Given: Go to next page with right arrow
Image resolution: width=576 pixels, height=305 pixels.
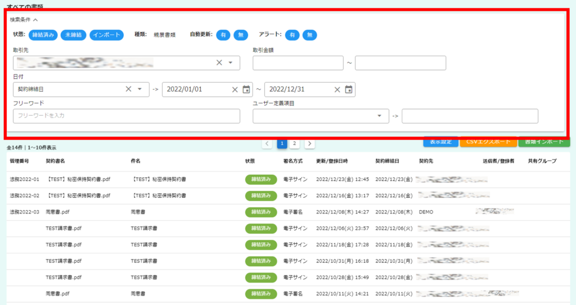Looking at the screenshot, I should (309, 144).
